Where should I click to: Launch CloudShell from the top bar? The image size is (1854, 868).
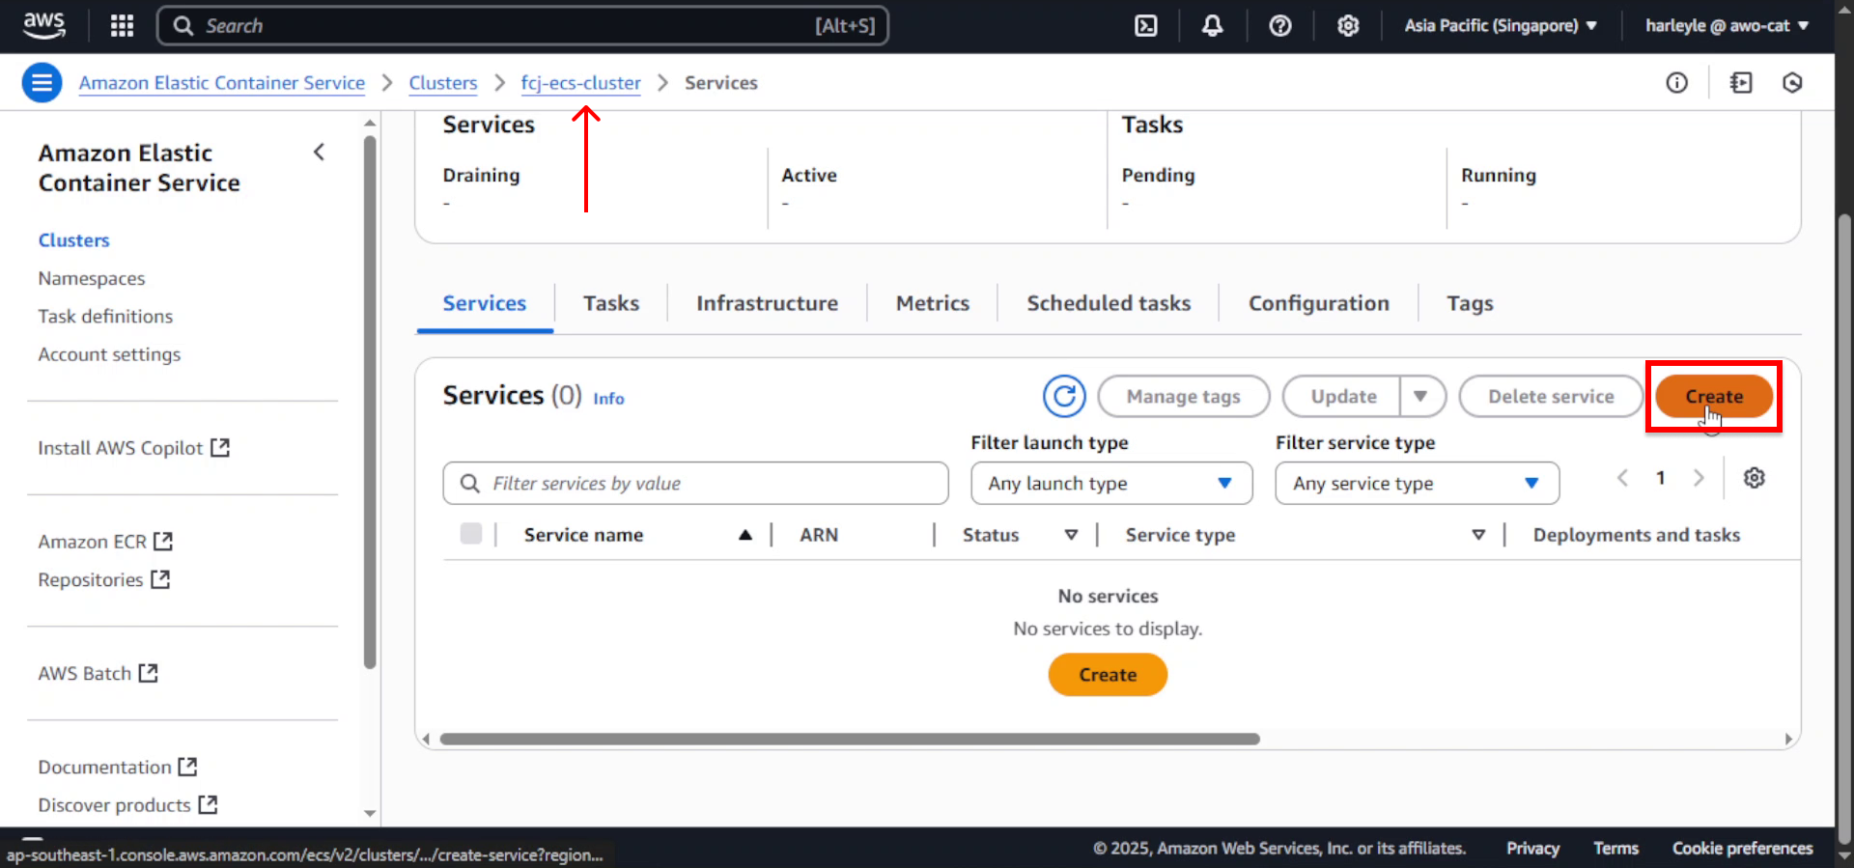[1145, 26]
